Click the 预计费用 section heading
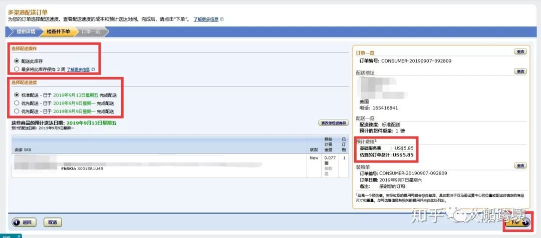Screen dimensions: 541x238 pos(366,141)
